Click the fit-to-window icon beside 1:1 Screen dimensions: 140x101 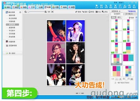(x=52, y=12)
